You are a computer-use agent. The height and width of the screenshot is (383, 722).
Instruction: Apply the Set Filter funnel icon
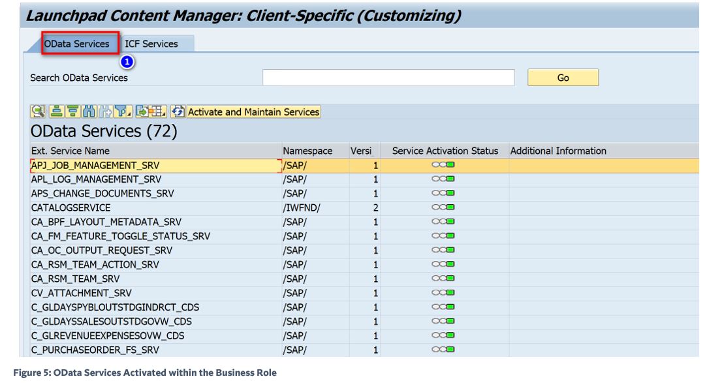(x=120, y=111)
